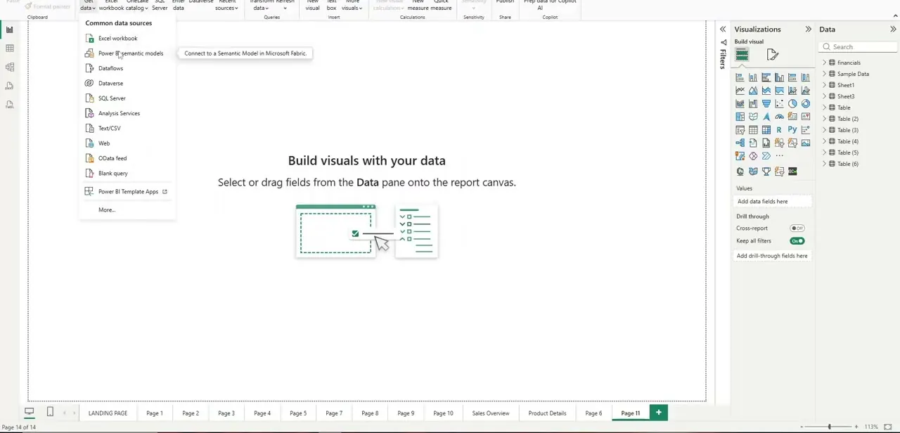This screenshot has height=433, width=900.
Task: Select the Azure map visual
Action: (x=766, y=117)
